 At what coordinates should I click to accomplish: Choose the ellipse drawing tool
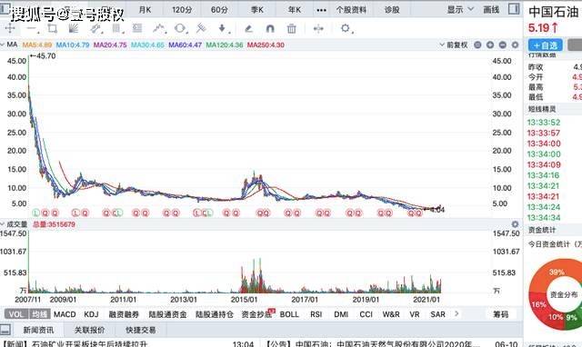(180, 28)
